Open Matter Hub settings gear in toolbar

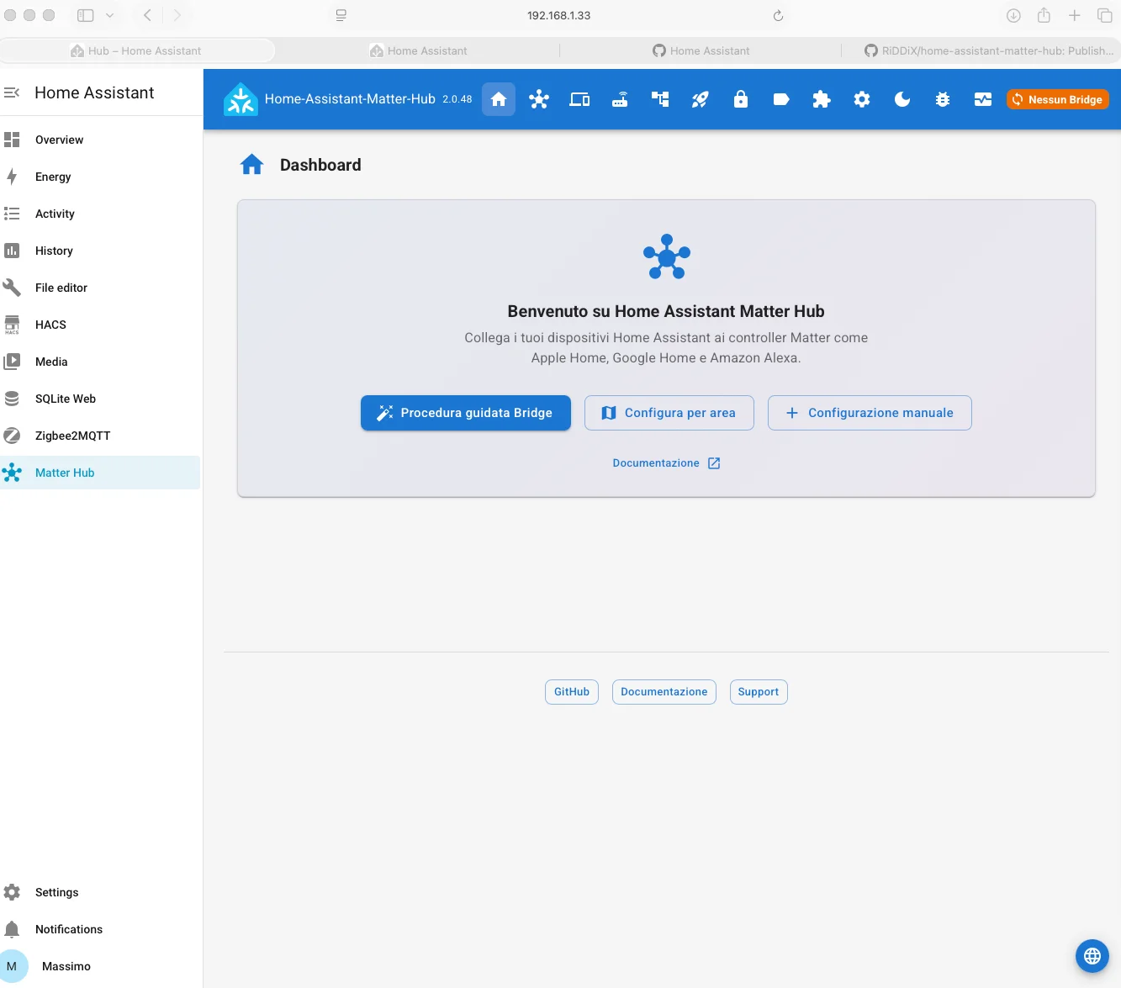coord(862,99)
